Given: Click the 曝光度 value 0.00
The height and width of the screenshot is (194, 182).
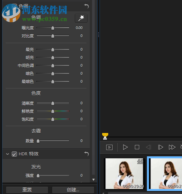Looking at the screenshot, I should tap(79, 28).
